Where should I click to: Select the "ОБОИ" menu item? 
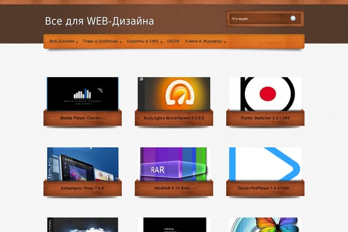pos(173,41)
